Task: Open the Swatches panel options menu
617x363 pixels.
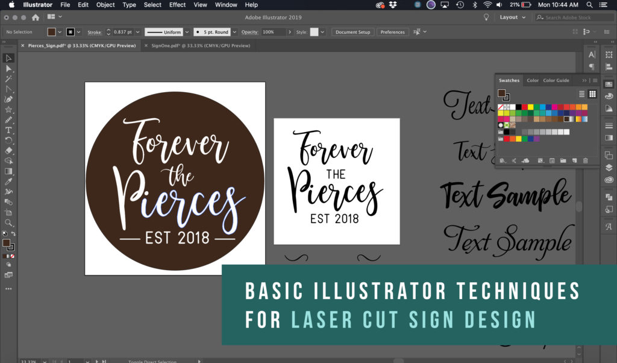Action: coord(595,80)
